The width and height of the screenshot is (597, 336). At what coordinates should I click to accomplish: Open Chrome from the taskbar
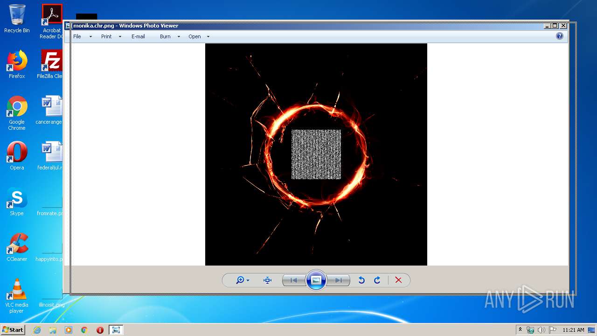click(x=84, y=330)
